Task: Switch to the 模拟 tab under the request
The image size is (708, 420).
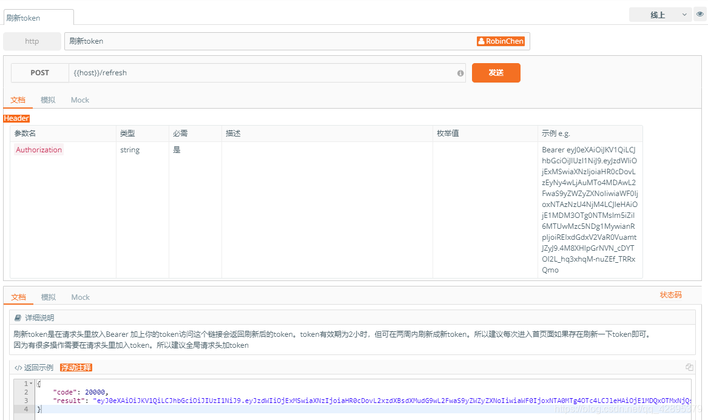Action: [x=47, y=100]
